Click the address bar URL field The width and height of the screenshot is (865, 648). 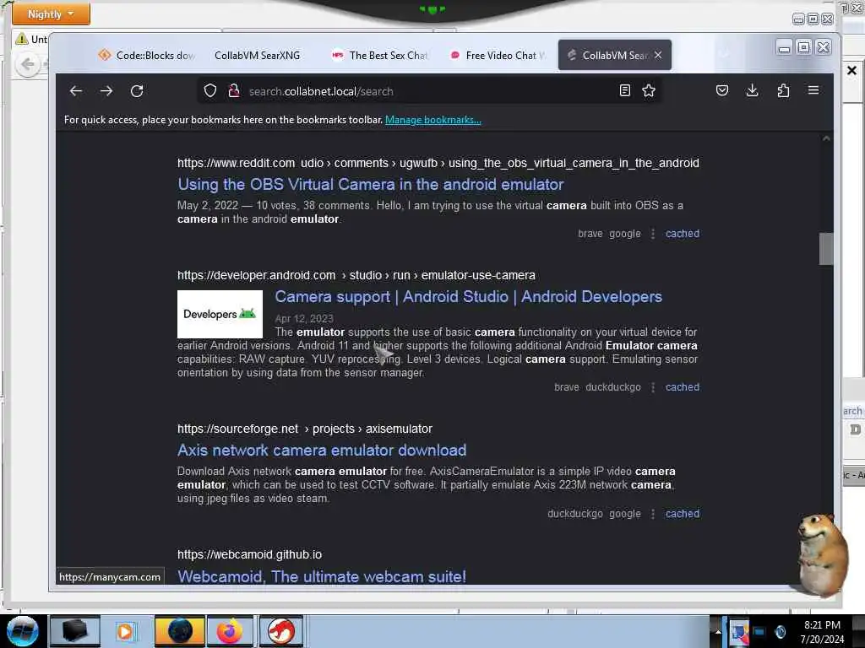[430, 91]
